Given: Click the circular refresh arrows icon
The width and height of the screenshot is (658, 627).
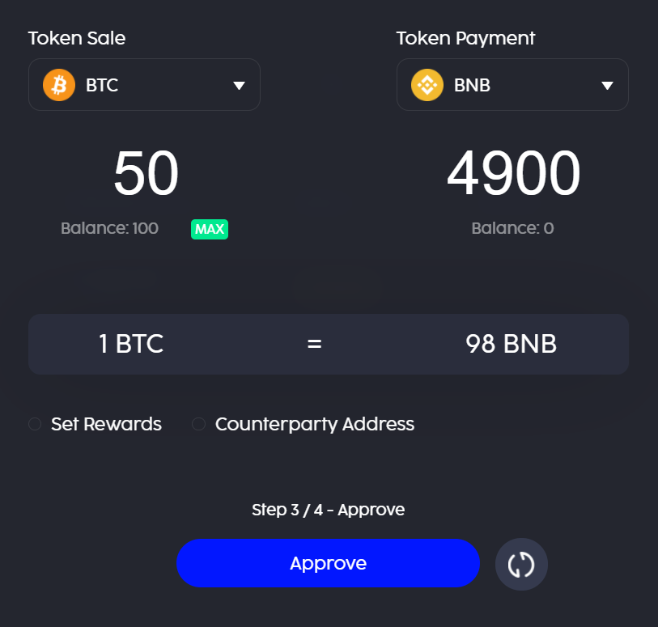Looking at the screenshot, I should click(x=521, y=564).
